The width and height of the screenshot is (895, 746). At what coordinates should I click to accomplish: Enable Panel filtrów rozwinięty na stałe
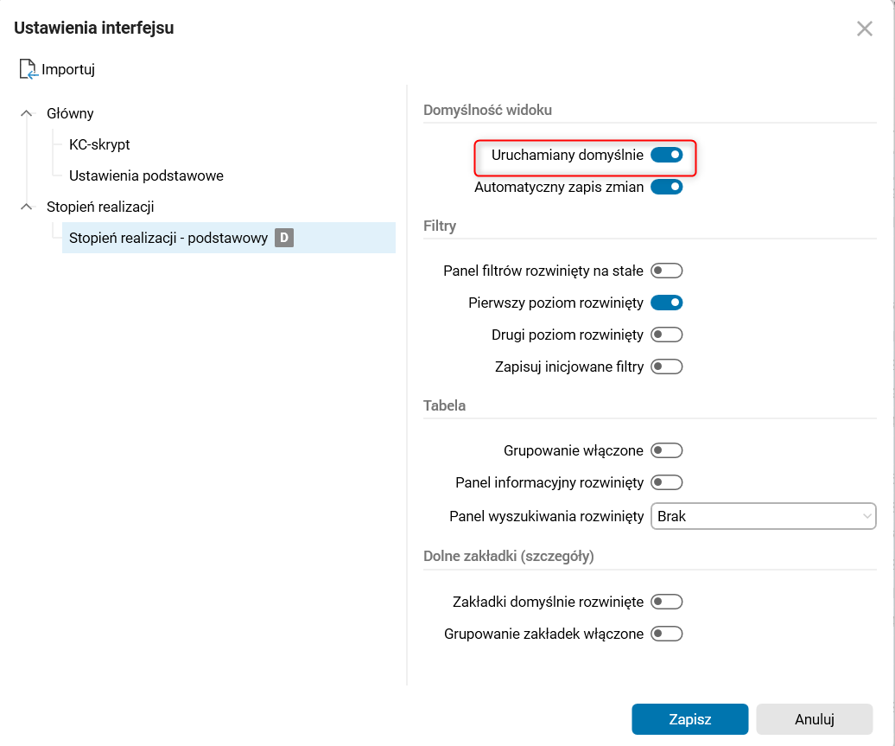coord(666,271)
